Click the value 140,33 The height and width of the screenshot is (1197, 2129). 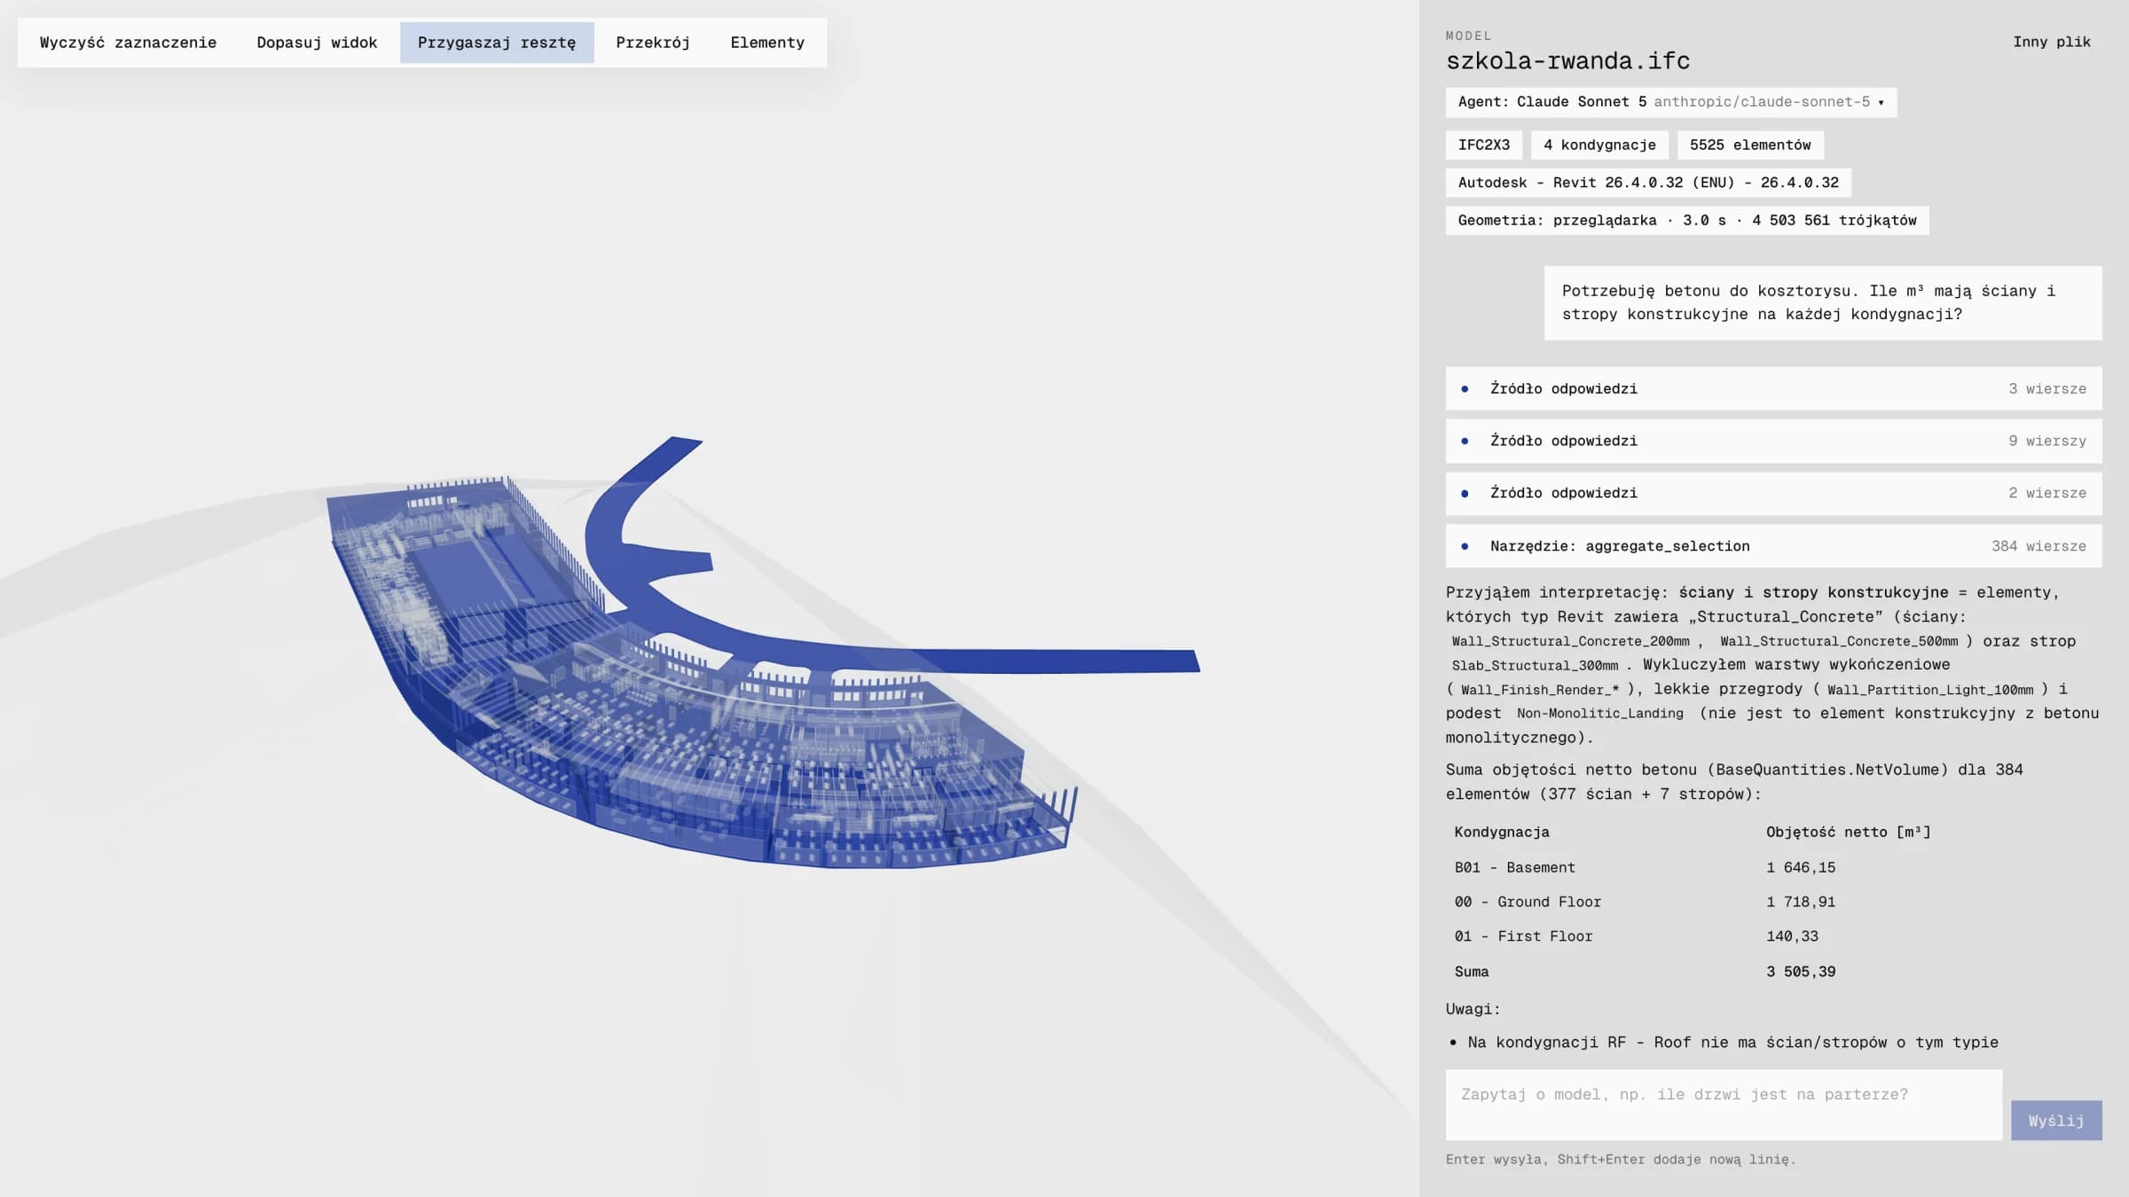tap(1792, 936)
